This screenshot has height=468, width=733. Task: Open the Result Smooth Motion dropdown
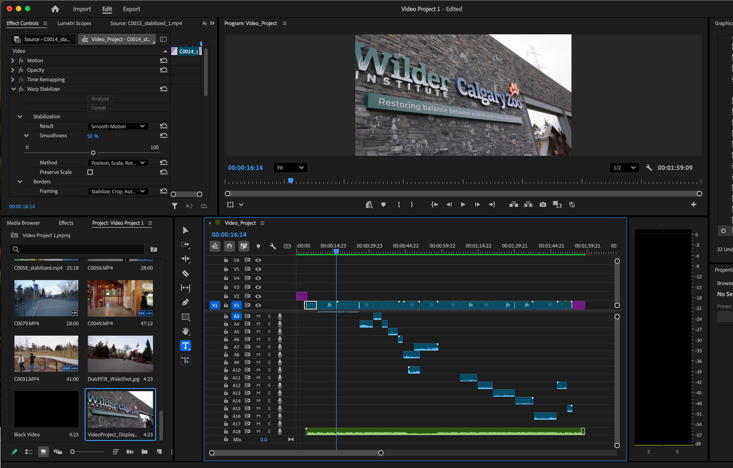pyautogui.click(x=118, y=126)
